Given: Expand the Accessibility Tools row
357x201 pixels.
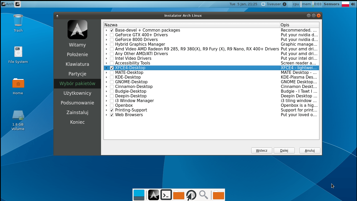Looking at the screenshot, I should click(x=107, y=63).
